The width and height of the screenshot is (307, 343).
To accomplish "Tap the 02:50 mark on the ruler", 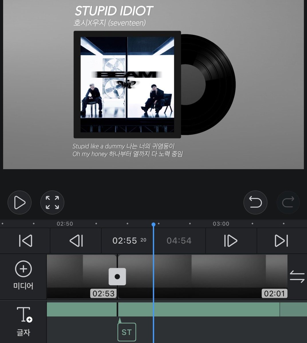I will pyautogui.click(x=65, y=224).
